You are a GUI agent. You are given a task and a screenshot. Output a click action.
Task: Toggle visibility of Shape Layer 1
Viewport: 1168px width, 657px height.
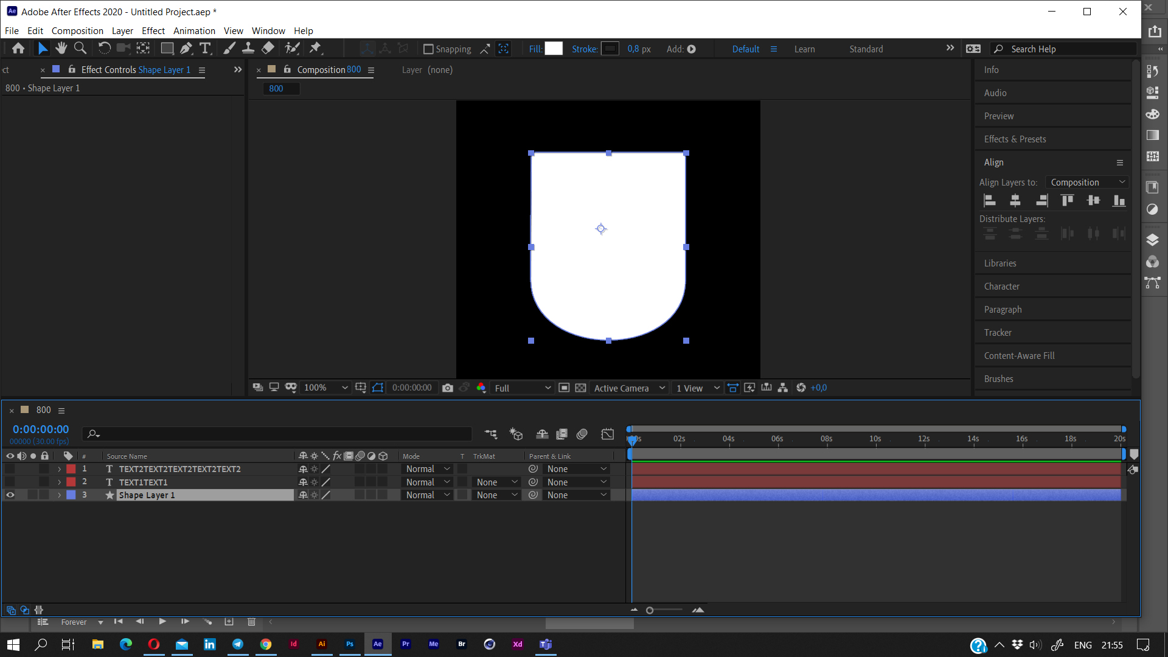pos(10,495)
